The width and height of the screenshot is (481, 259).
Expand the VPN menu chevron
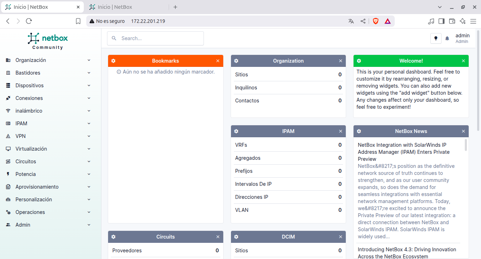pyautogui.click(x=89, y=136)
